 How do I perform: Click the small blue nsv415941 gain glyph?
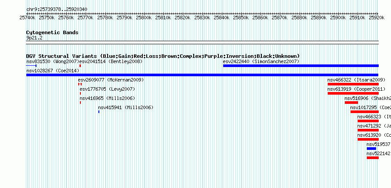[99, 112]
